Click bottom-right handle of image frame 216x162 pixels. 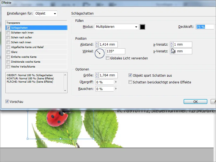tap(93, 139)
